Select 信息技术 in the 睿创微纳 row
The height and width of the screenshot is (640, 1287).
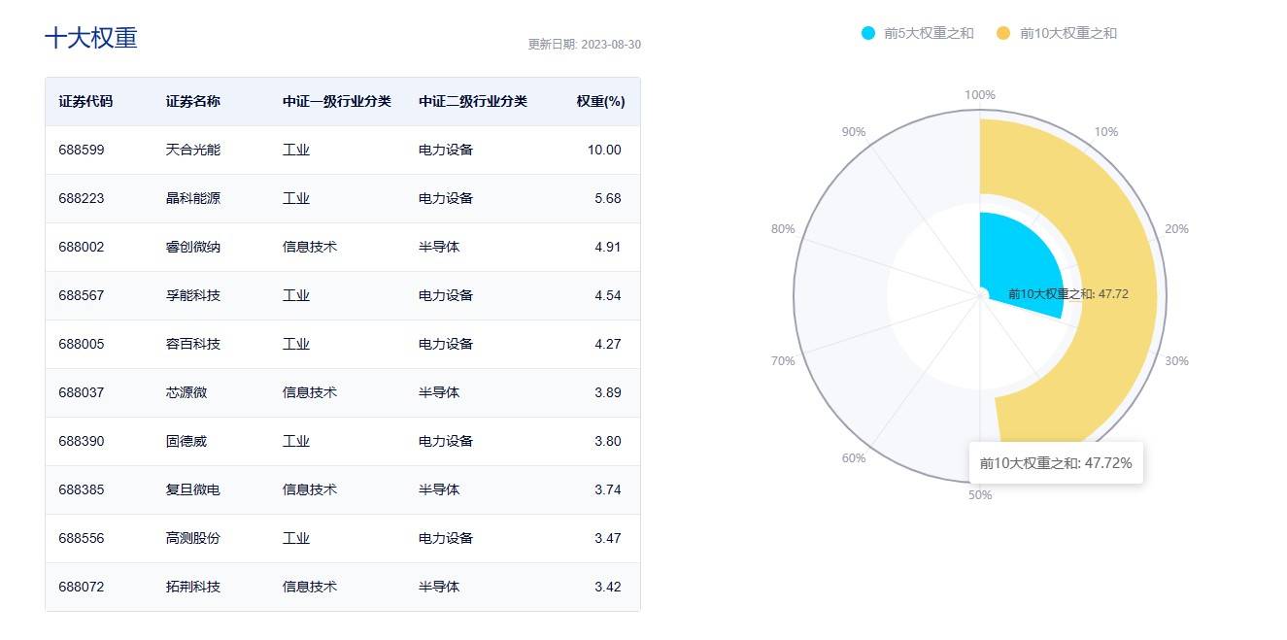(x=310, y=247)
